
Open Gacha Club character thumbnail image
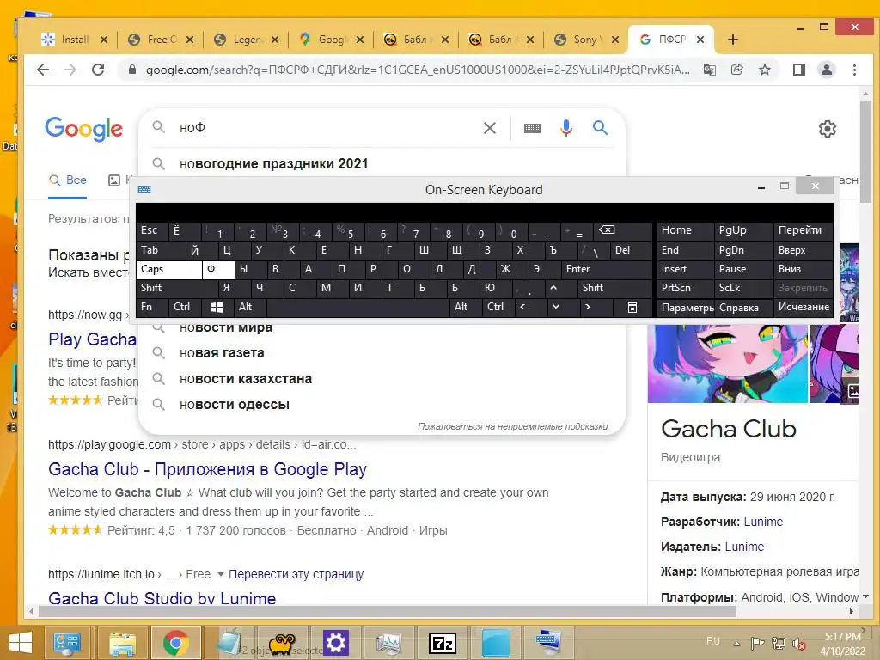pyautogui.click(x=727, y=364)
